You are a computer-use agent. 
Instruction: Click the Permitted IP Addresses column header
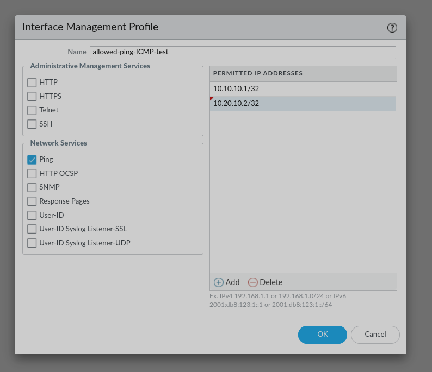(303, 73)
